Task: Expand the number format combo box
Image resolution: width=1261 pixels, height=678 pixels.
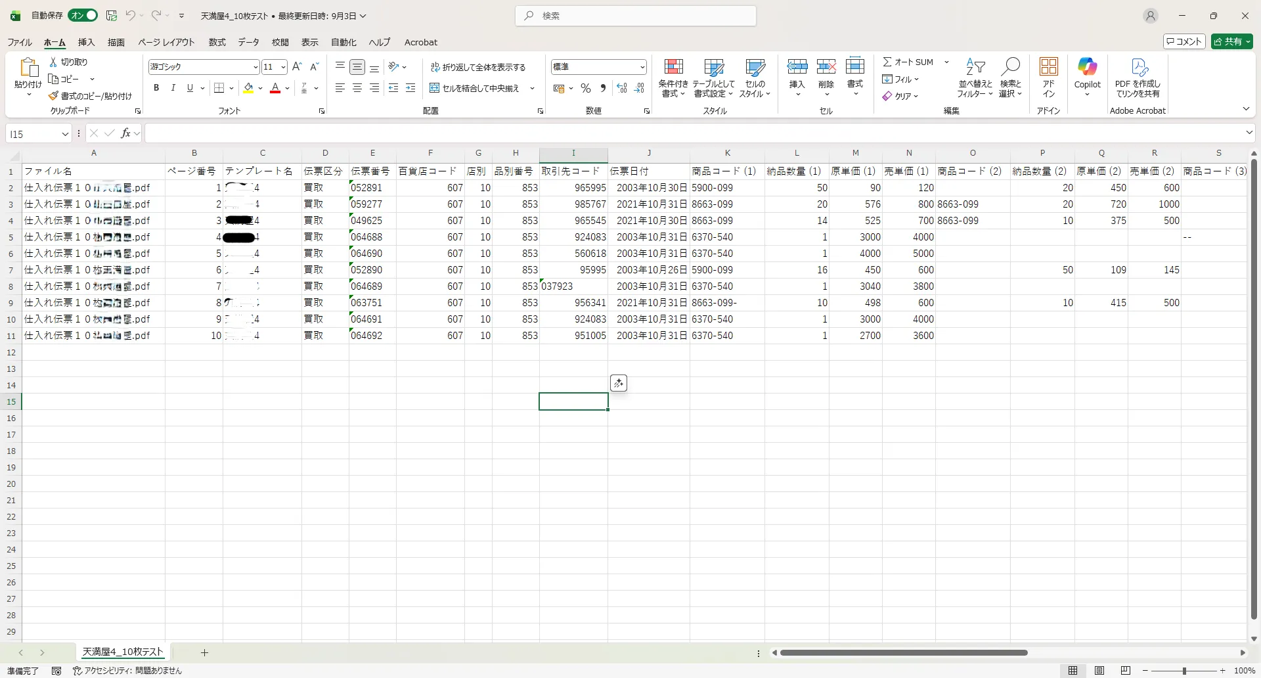Action: point(642,67)
